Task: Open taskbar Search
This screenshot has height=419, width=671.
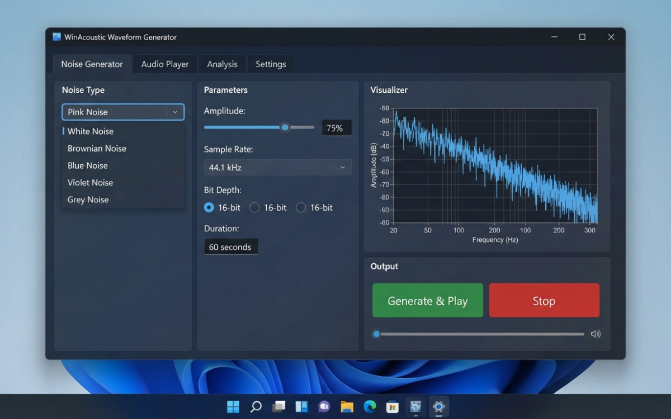Action: point(256,407)
